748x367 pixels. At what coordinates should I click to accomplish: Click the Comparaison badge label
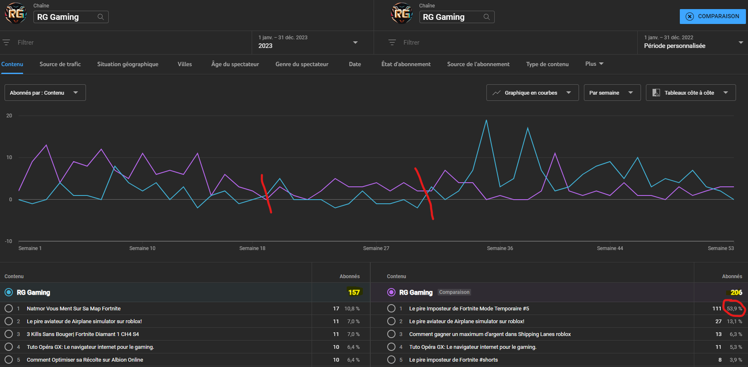pos(454,292)
